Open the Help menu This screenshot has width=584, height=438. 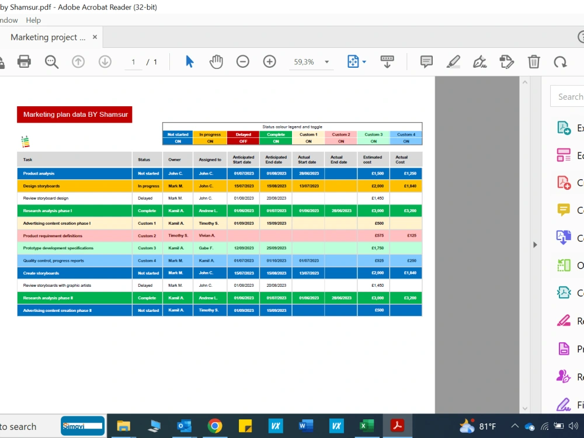point(33,20)
